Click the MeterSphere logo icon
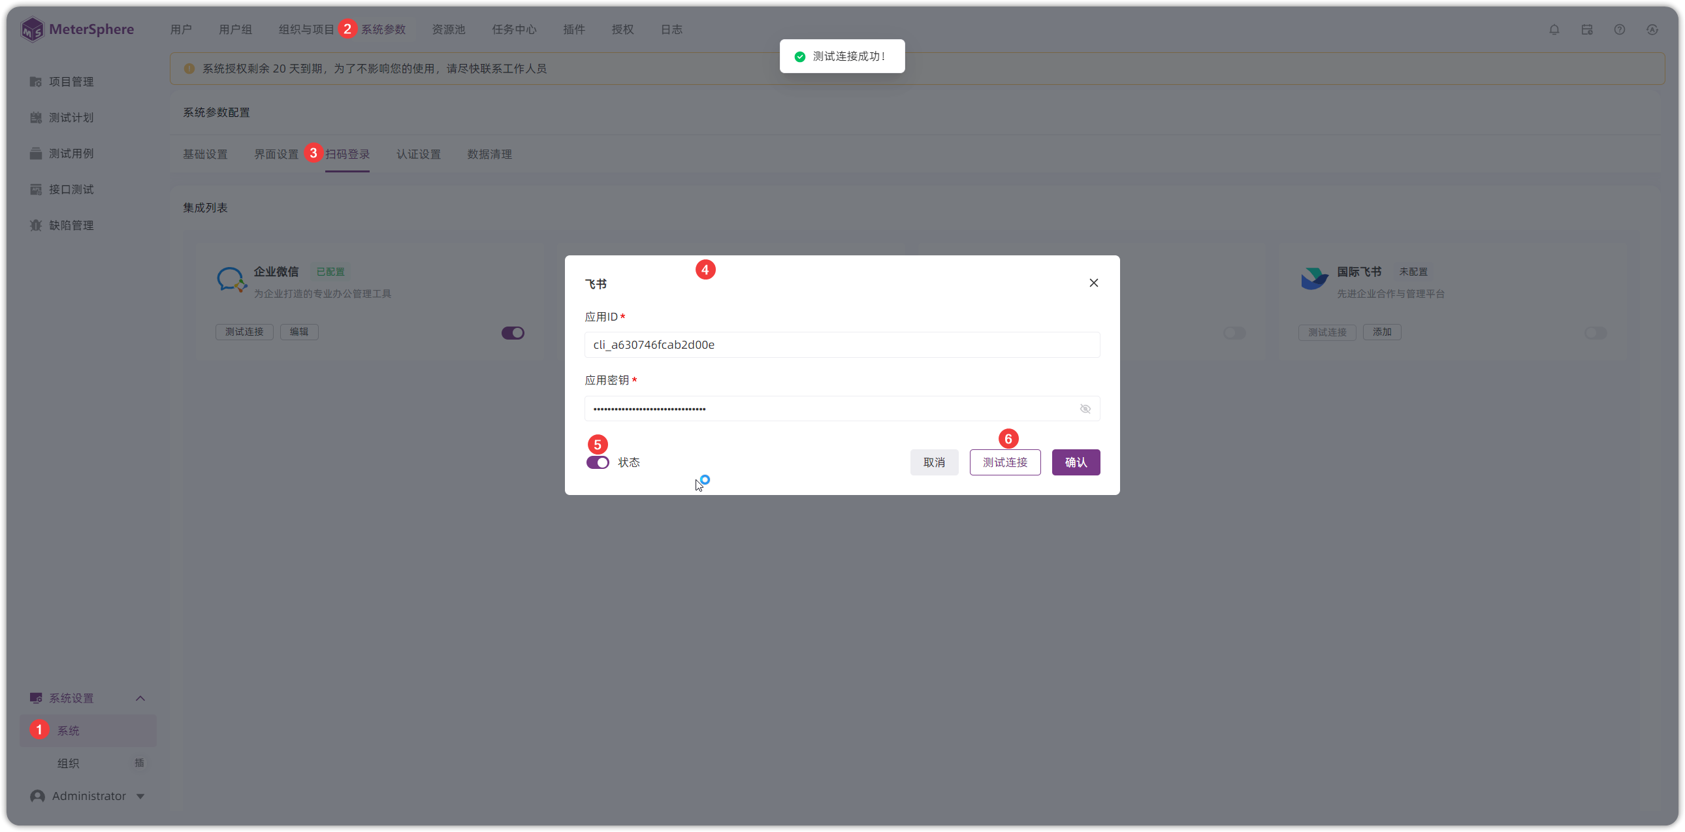1685x832 pixels. (31, 29)
